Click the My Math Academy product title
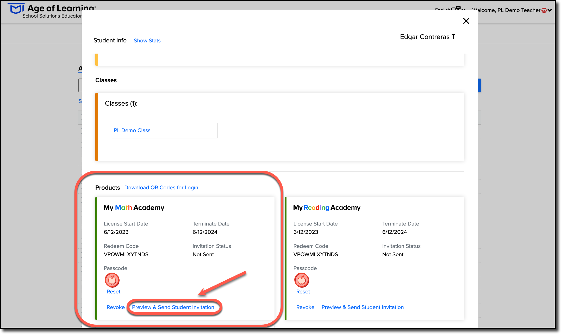The height and width of the screenshot is (334, 561). (134, 208)
